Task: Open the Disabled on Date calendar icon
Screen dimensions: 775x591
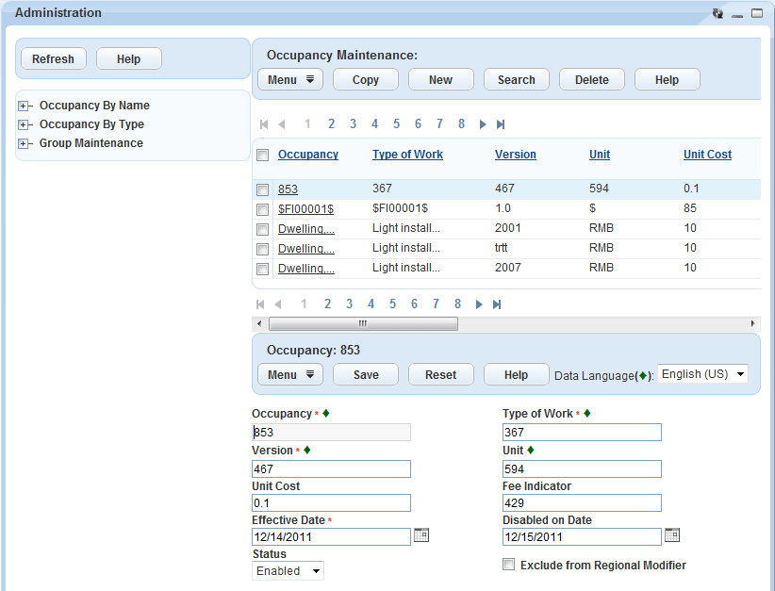Action: coord(672,535)
